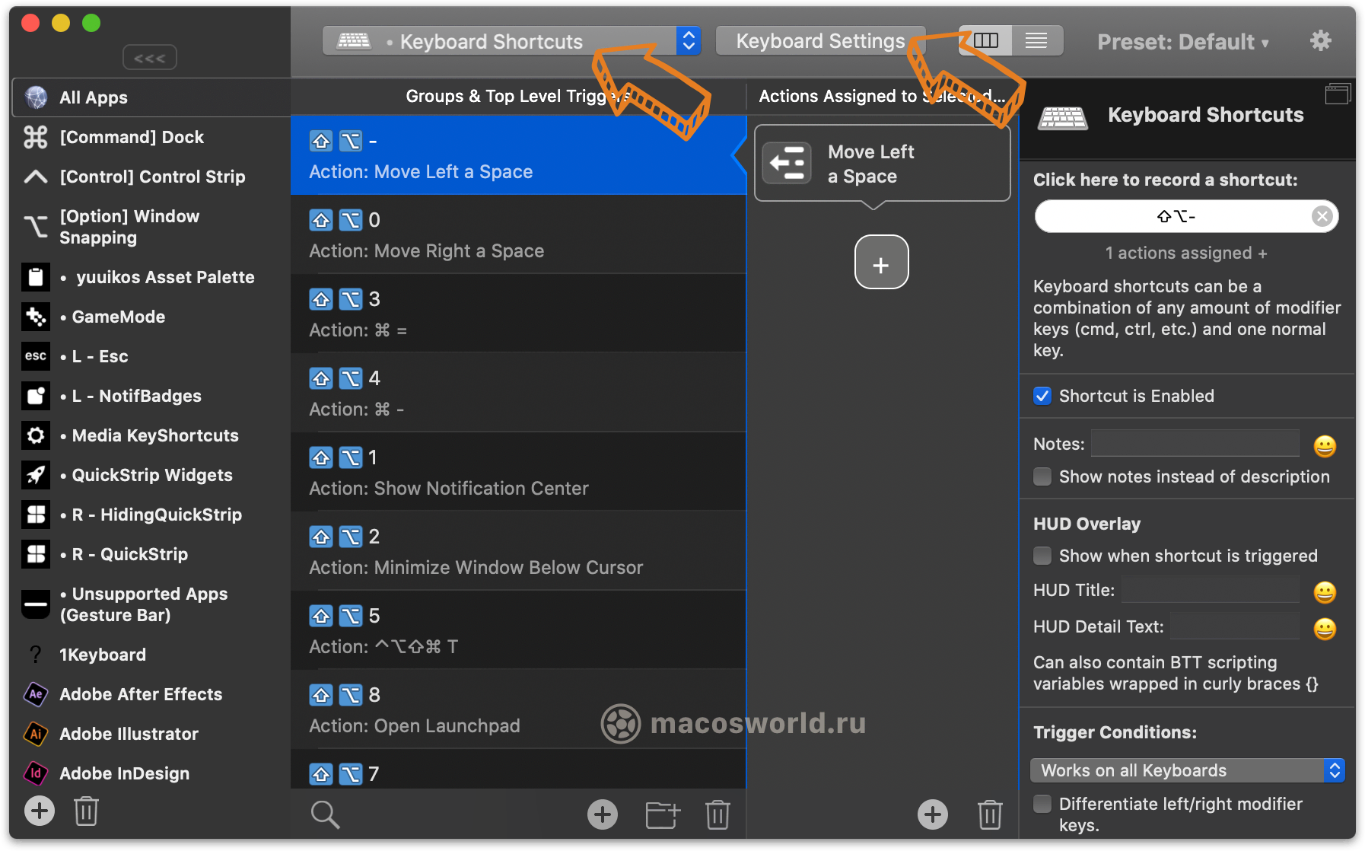Enable Show notes instead of description
Image resolution: width=1365 pixels, height=851 pixels.
pyautogui.click(x=1042, y=476)
